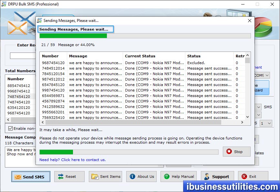Image resolution: width=280 pixels, height=192 pixels.
Task: Select the row with number 9955663201
Action: coord(142,112)
